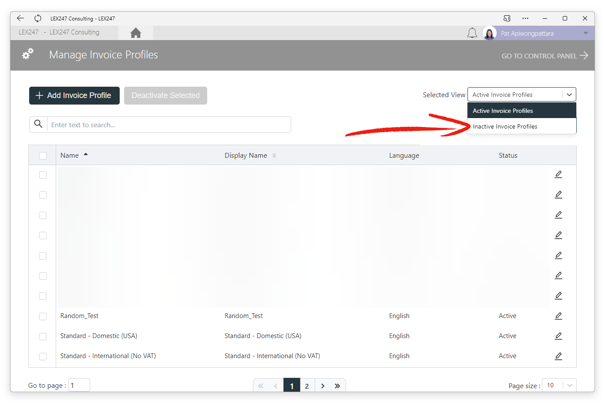Click current page 1 button
The height and width of the screenshot is (403, 605).
click(x=292, y=386)
